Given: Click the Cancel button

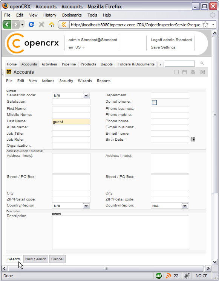Looking at the screenshot, I should coord(57,259).
